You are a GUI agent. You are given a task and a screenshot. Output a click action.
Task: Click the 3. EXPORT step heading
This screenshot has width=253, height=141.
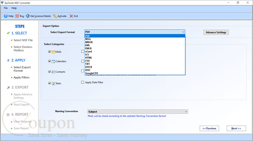tap(20, 87)
